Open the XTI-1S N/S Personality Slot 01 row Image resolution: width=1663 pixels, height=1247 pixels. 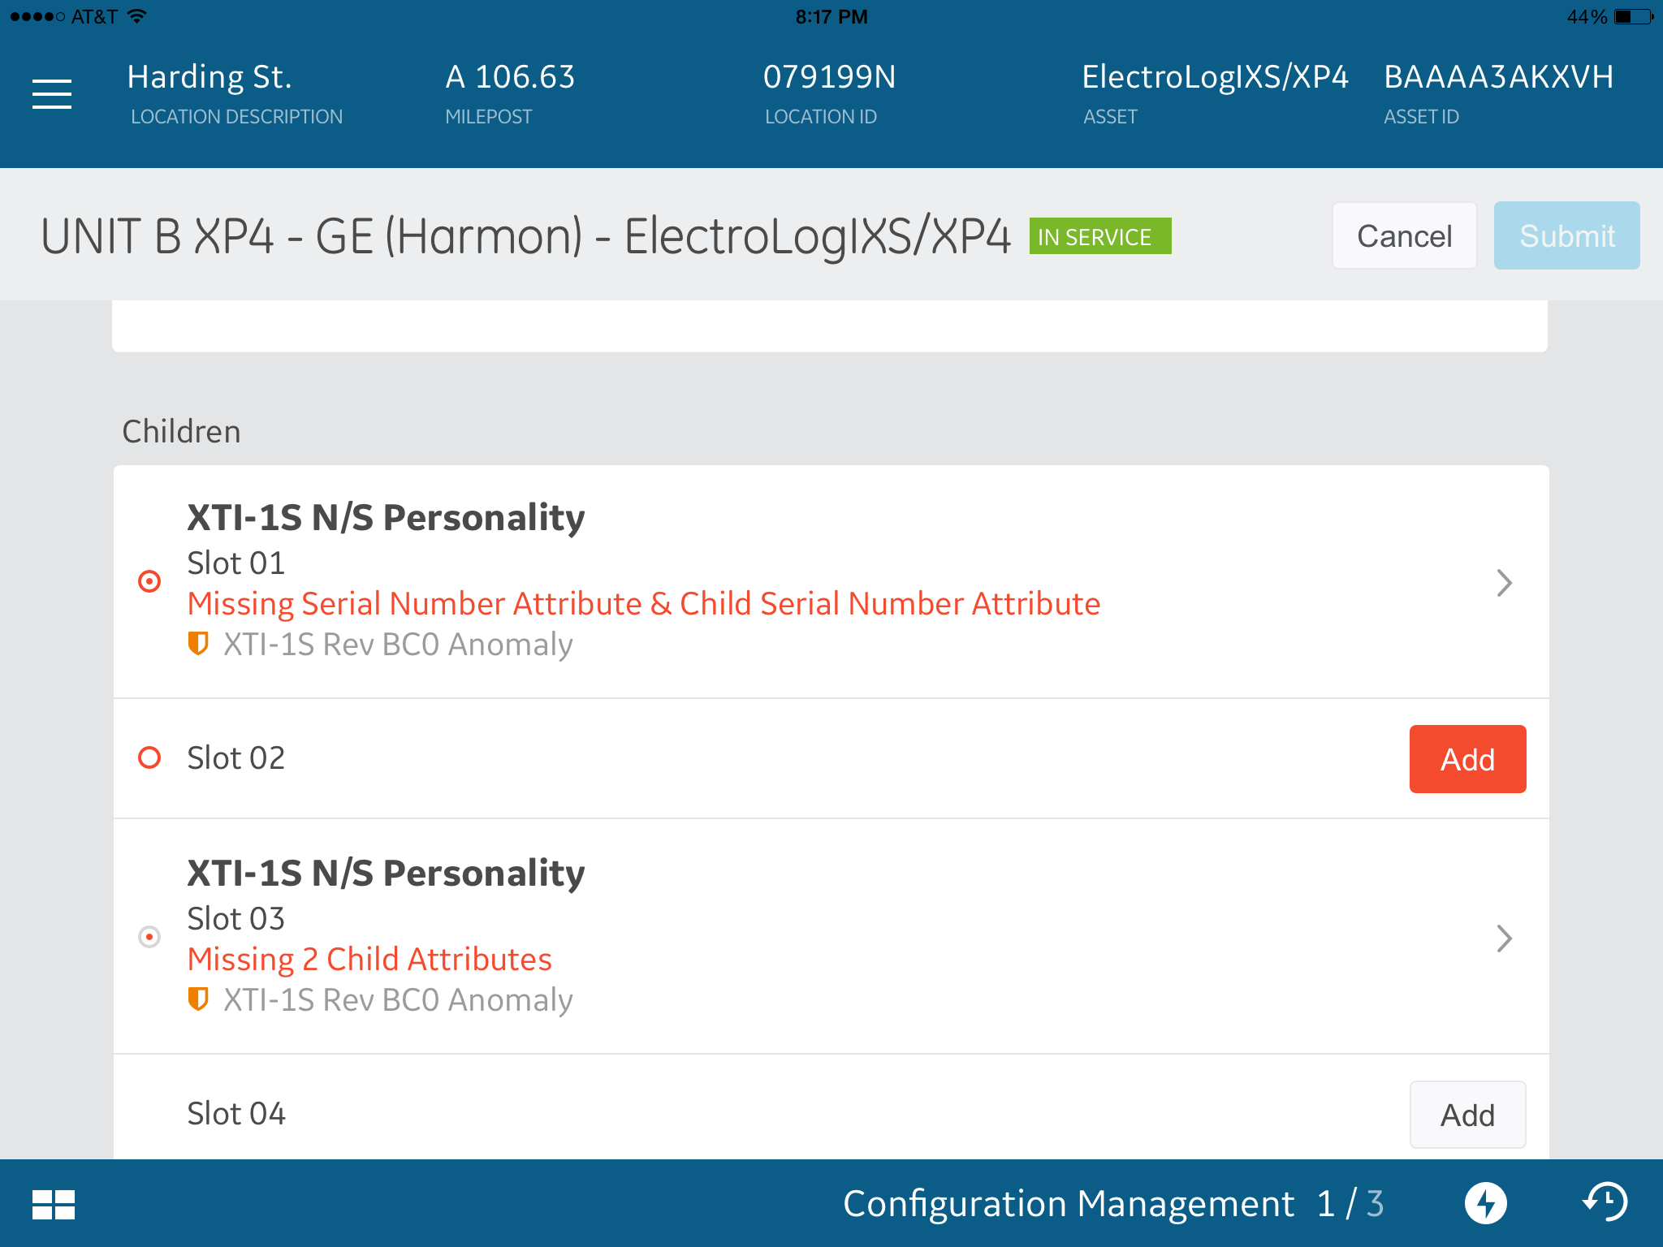(x=831, y=581)
